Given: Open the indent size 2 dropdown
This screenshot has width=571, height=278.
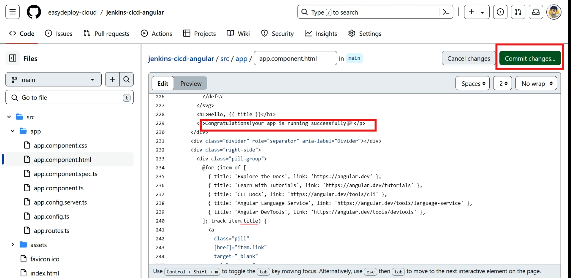Looking at the screenshot, I should tap(503, 83).
